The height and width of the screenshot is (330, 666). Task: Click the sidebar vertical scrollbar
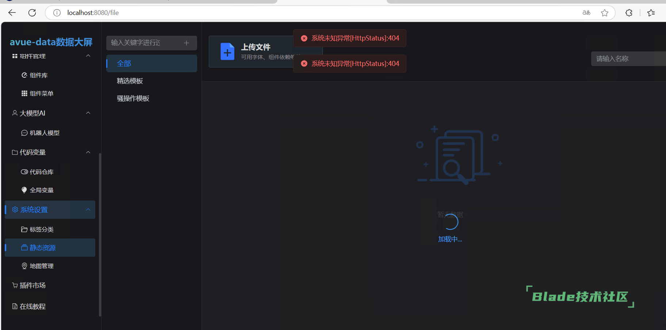point(100,234)
